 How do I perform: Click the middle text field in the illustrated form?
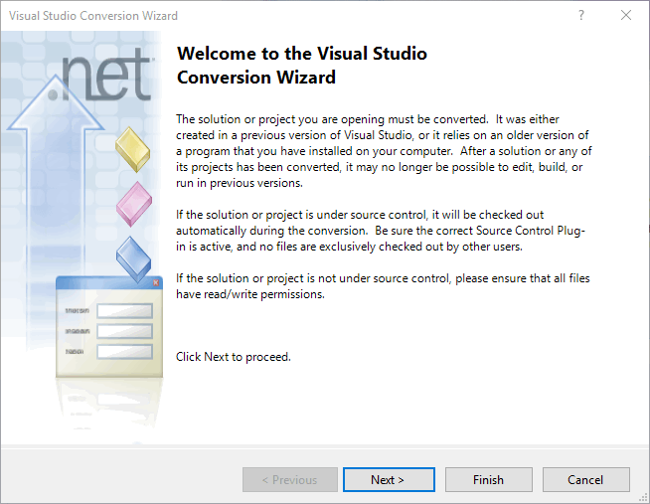pyautogui.click(x=123, y=331)
